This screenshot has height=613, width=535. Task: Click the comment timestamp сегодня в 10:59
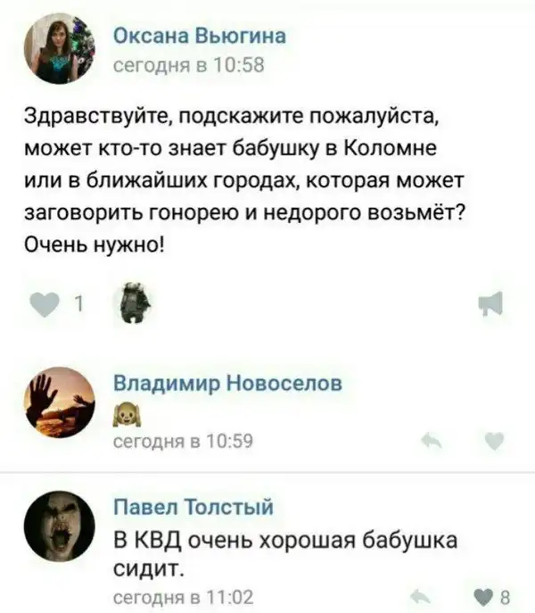pos(184,441)
